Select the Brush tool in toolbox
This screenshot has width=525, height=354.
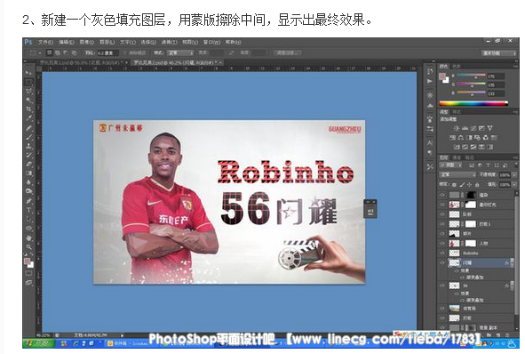(x=28, y=137)
